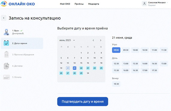The height and width of the screenshot is (111, 171).
Task: Select the 13:30 time slot
Action: point(135,64)
